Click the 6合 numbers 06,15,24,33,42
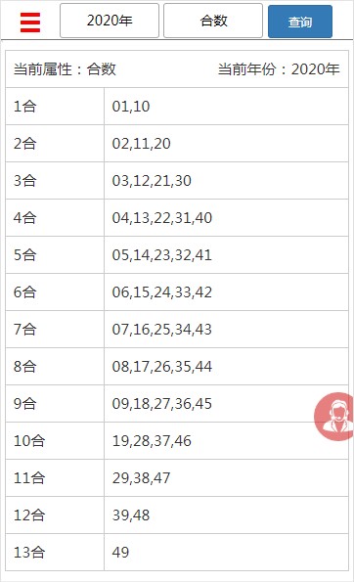This screenshot has height=582, width=354. pos(162,292)
